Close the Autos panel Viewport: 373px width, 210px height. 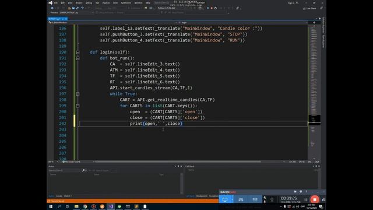181,166
